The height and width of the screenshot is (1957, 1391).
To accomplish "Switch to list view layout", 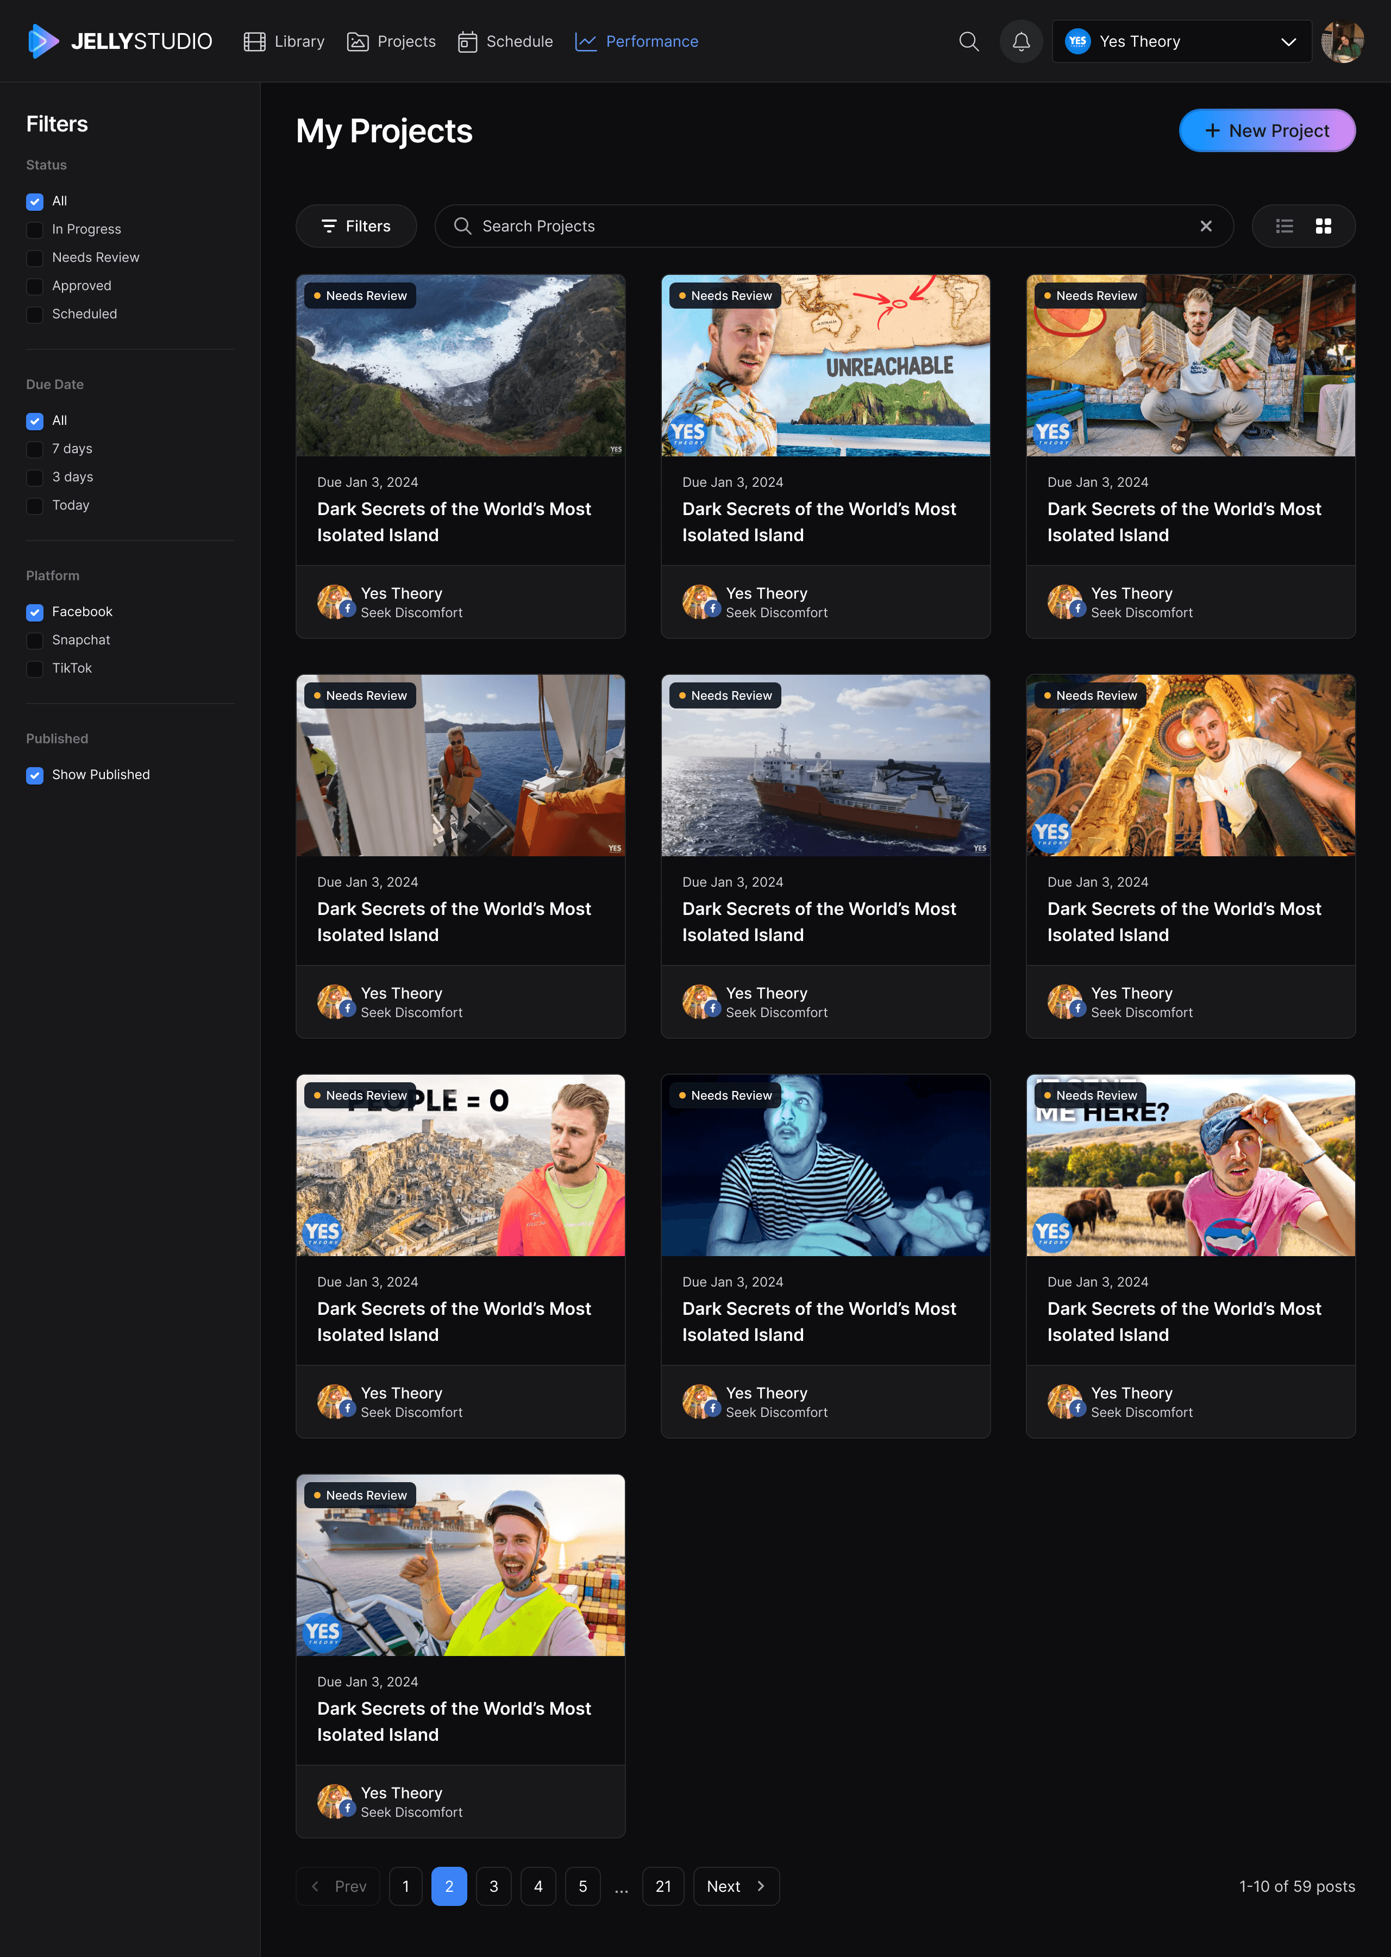I will (x=1284, y=226).
